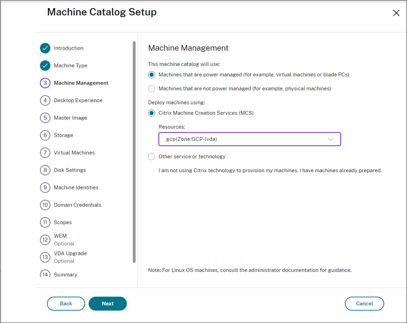Select machines that are not power managed
The height and width of the screenshot is (323, 407).
pos(151,88)
